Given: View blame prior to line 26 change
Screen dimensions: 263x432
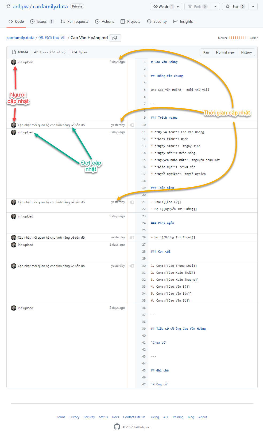Looking at the screenshot, I should [x=132, y=238].
